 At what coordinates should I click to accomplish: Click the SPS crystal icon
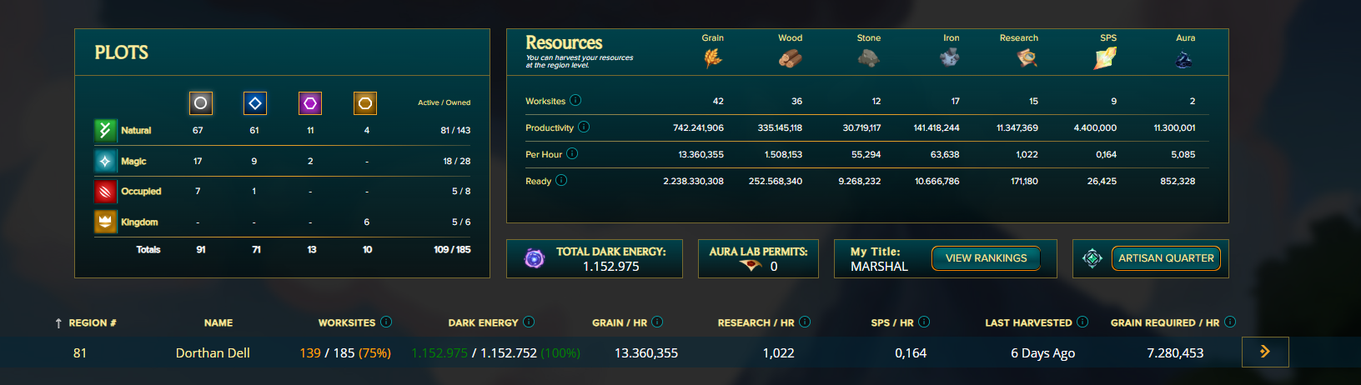(1106, 57)
